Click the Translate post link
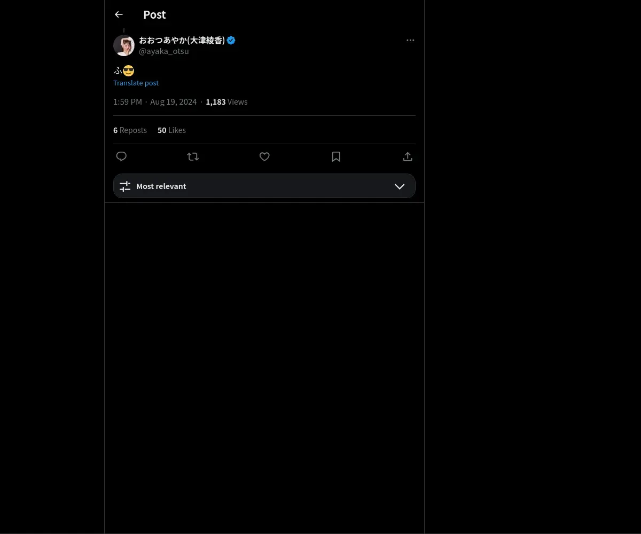 [x=136, y=83]
